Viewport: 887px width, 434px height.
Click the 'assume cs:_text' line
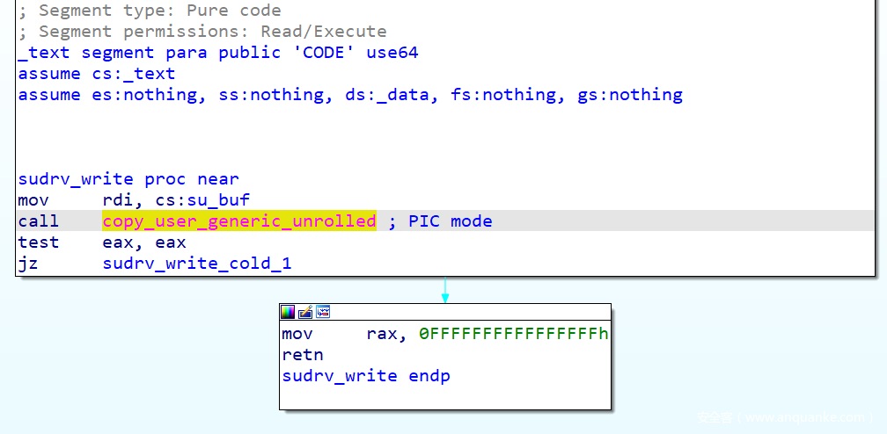(x=97, y=74)
